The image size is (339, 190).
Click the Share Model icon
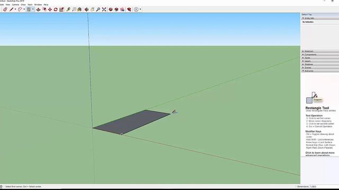tap(117, 9)
